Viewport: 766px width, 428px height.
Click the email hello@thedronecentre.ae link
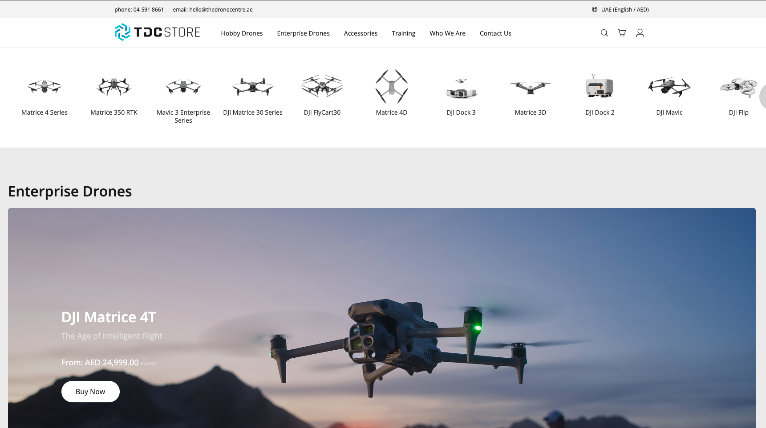coord(221,9)
